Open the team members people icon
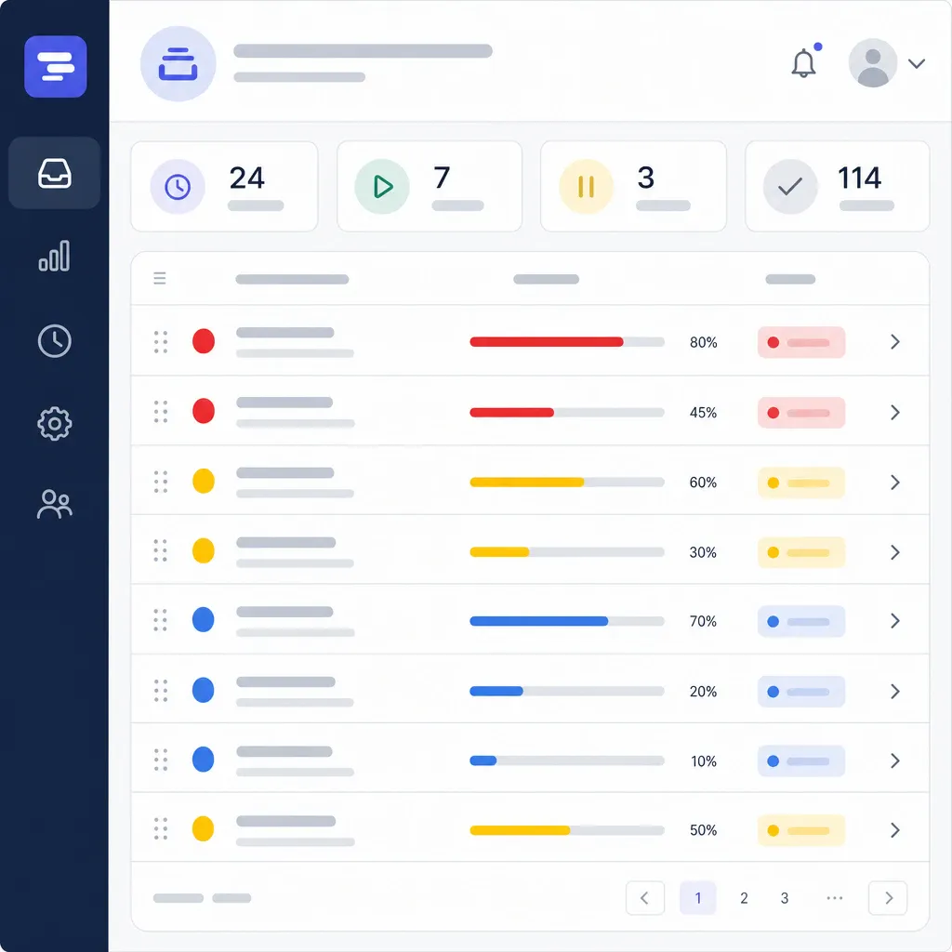 point(55,504)
